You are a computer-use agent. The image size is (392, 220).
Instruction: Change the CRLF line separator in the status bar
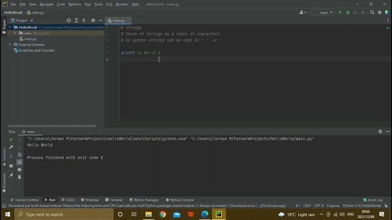pyautogui.click(x=307, y=206)
